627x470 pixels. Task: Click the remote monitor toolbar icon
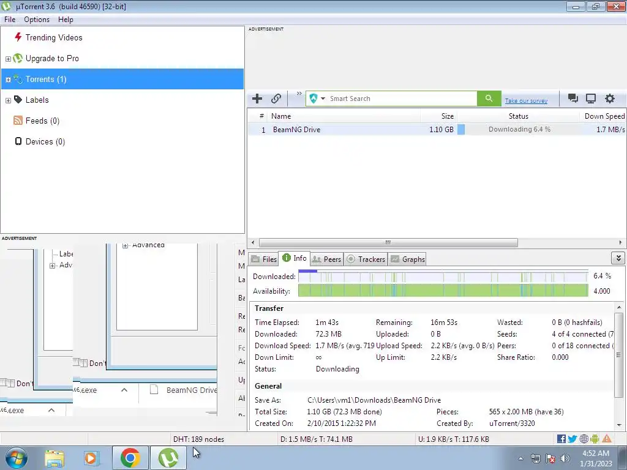591,99
